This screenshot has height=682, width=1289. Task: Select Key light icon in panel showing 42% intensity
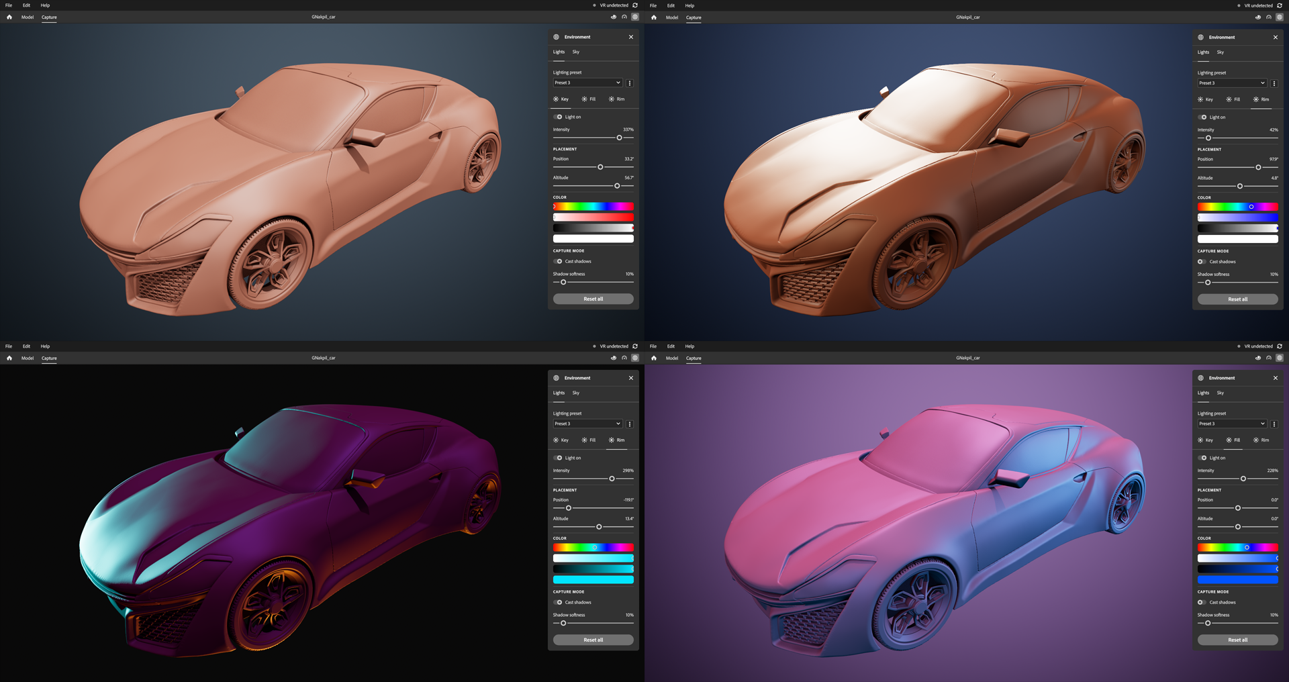click(1200, 99)
